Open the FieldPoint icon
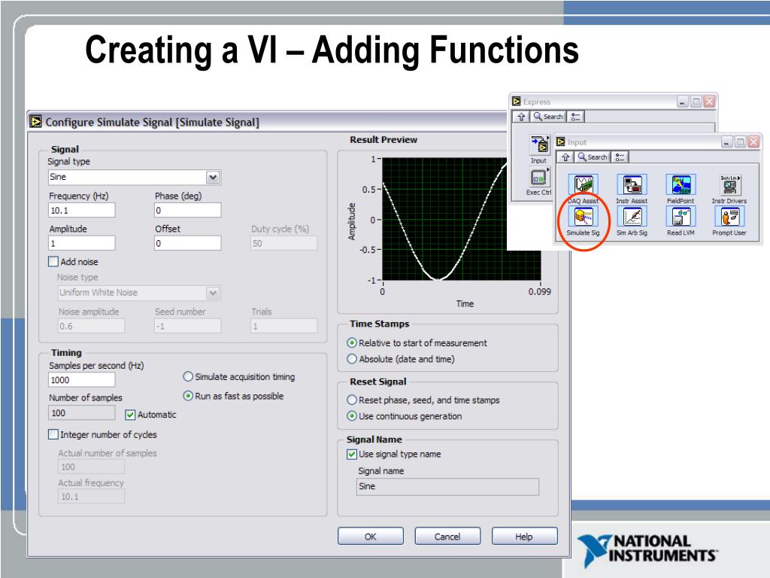 681,185
